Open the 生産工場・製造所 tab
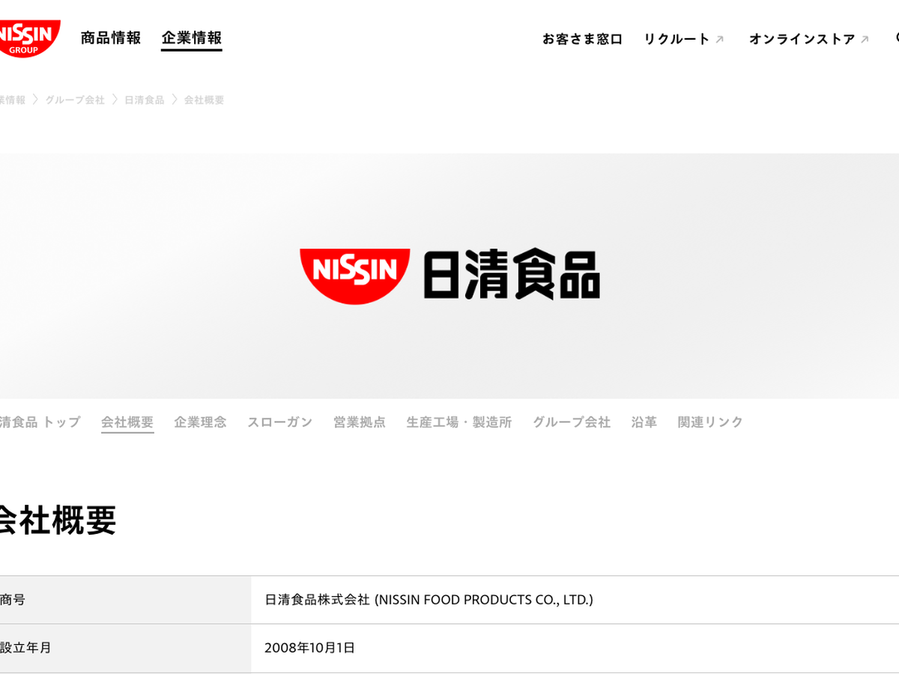 coord(458,422)
